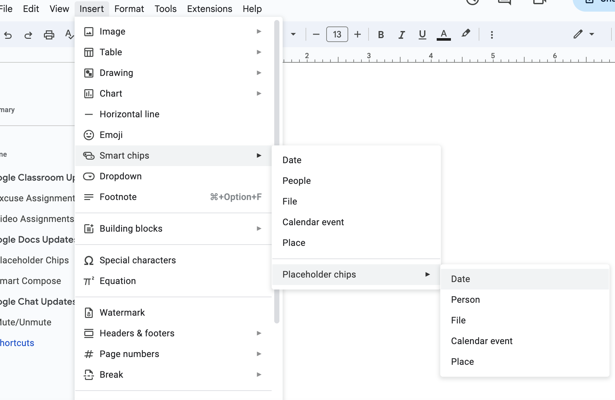Click the Break page icon
The height and width of the screenshot is (400, 615).
click(89, 375)
